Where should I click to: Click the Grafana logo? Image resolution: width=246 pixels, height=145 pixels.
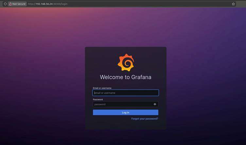(x=126, y=63)
